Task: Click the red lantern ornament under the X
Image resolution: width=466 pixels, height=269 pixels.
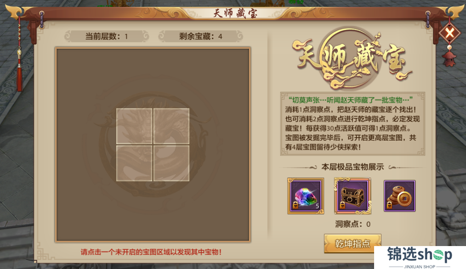Action: click(449, 56)
